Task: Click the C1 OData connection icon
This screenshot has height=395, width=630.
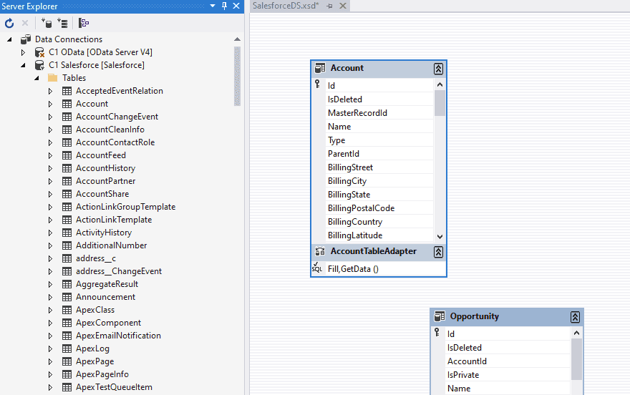Action: pos(39,52)
